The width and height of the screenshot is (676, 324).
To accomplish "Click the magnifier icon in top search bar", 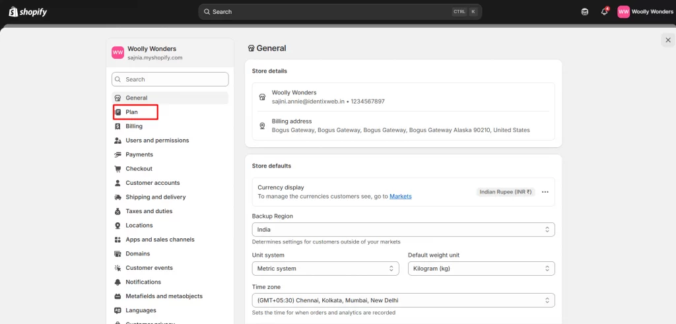I will coord(207,12).
